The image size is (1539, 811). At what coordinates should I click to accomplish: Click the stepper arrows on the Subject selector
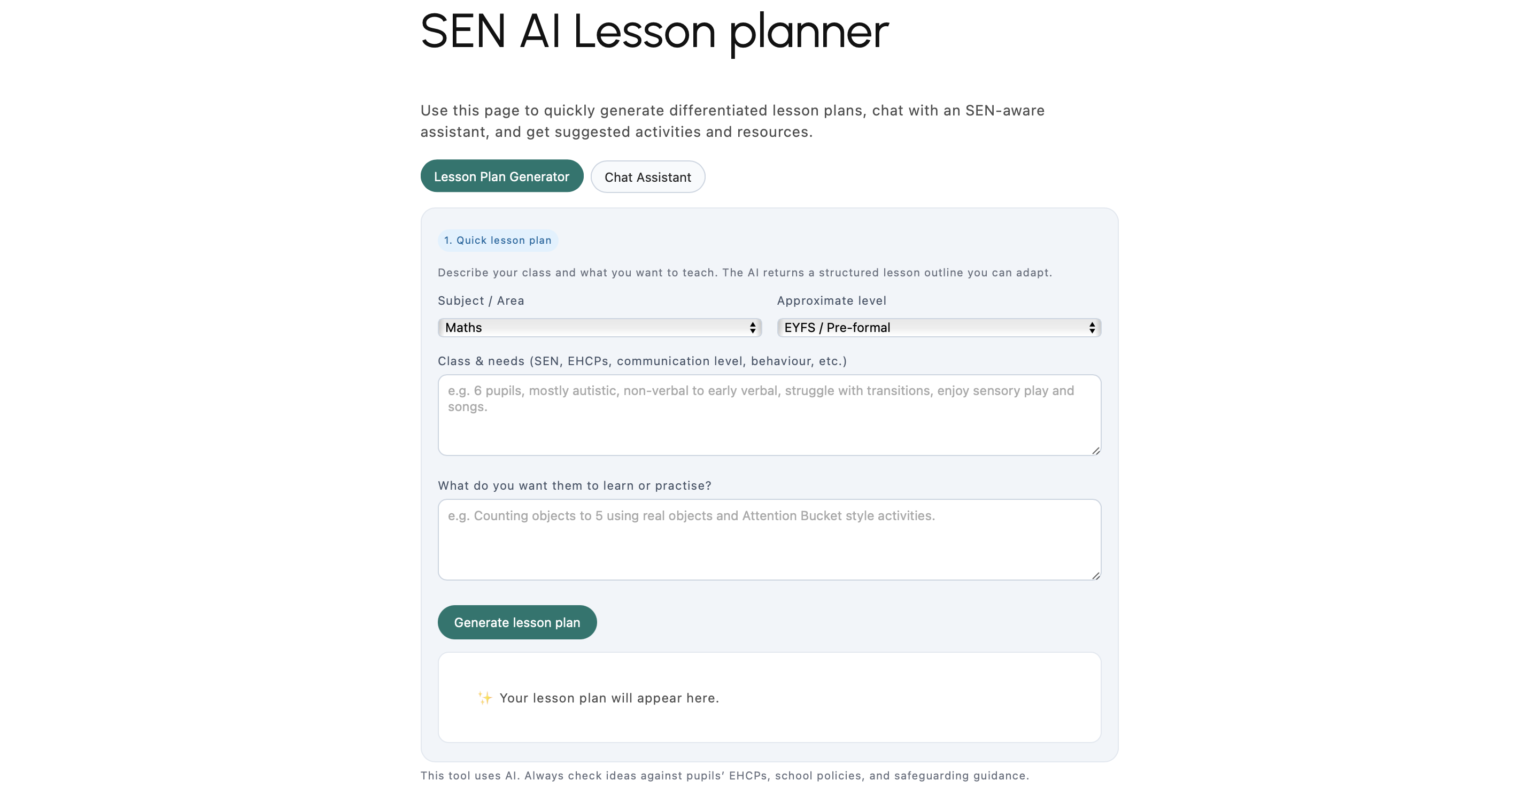point(752,328)
